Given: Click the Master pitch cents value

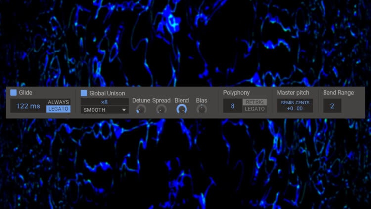Looking at the screenshot, I should tap(299, 109).
